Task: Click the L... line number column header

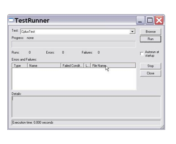Action: click(x=87, y=66)
